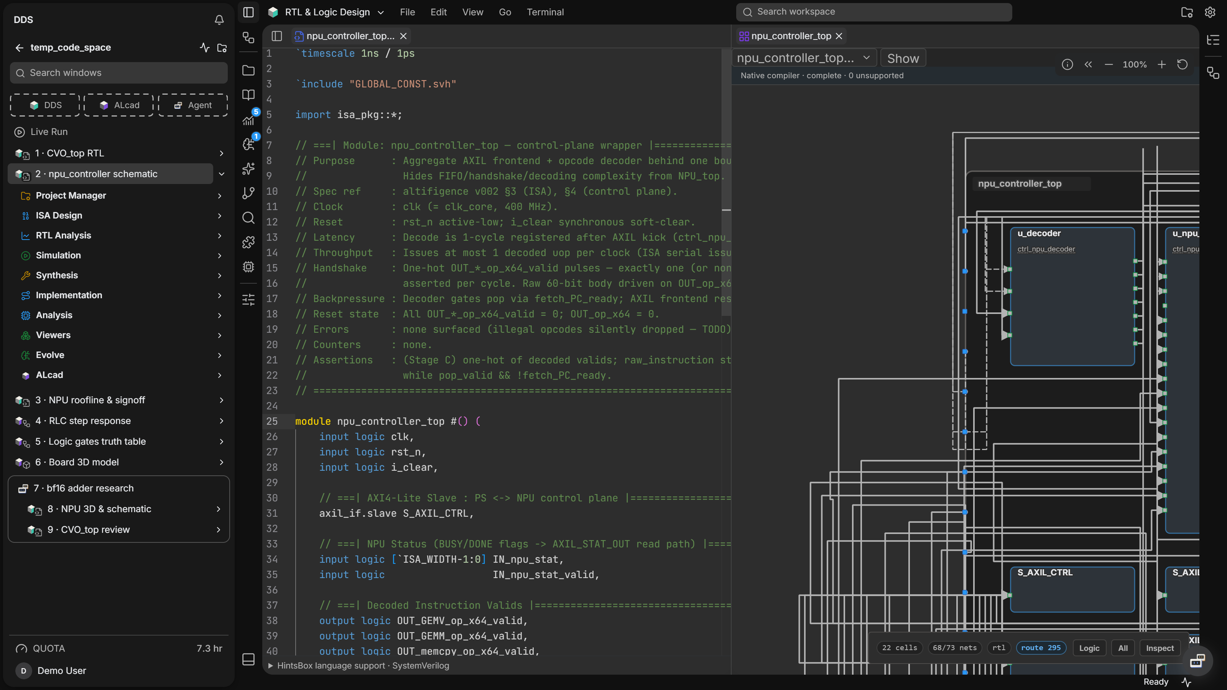Open the workspace folder icon at top right

point(1187,12)
